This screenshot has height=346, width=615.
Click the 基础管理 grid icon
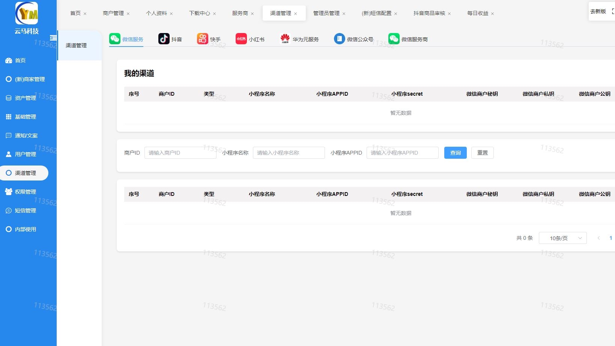point(9,117)
